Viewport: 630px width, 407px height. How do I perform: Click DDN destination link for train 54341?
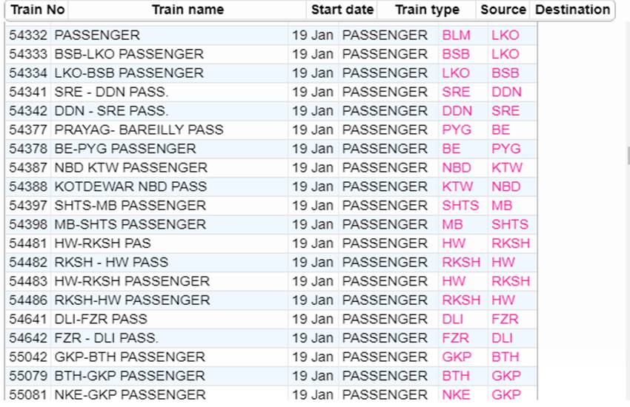[506, 92]
